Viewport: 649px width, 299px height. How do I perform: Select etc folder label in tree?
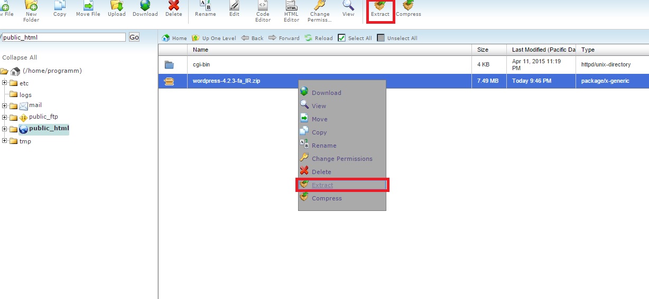click(x=24, y=83)
